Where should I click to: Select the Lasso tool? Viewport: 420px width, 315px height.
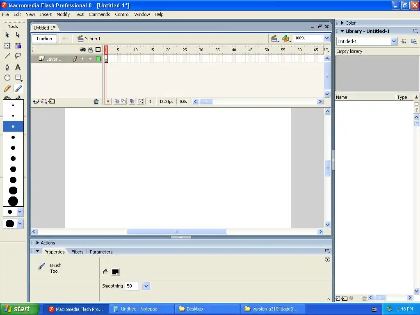pyautogui.click(x=18, y=56)
